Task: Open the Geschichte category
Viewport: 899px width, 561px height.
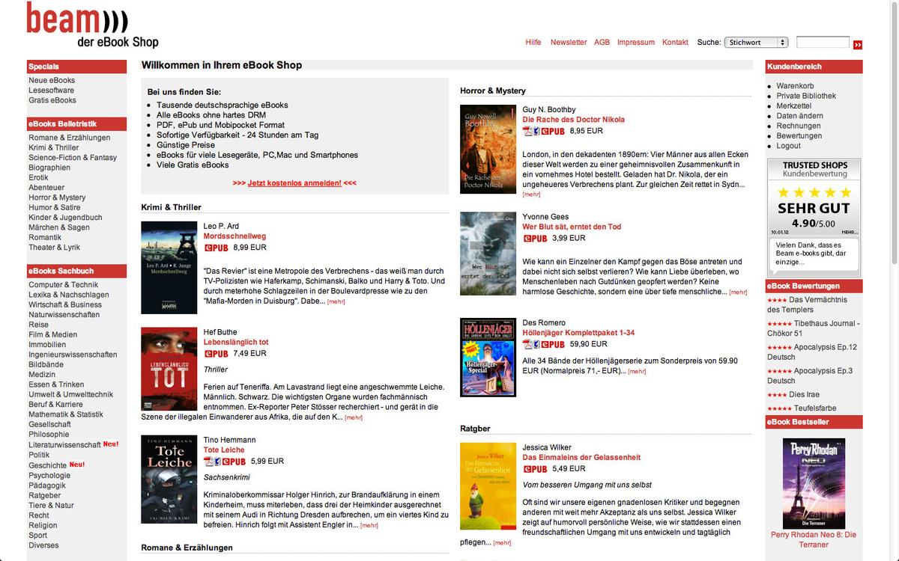Action: [x=48, y=465]
